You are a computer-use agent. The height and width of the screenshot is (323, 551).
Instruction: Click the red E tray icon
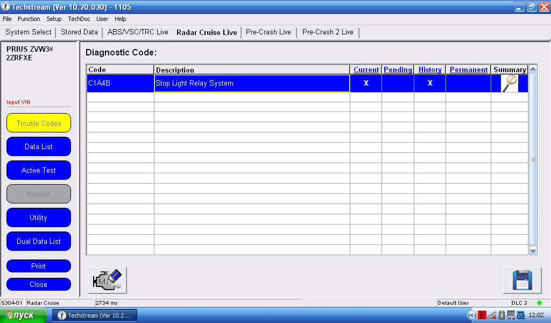coord(482,315)
